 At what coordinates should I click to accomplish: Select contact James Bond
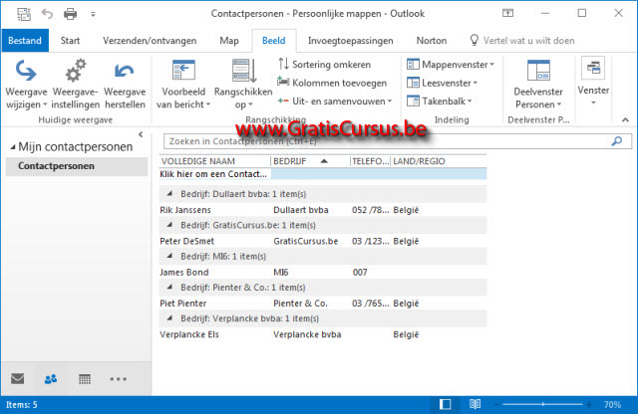pyautogui.click(x=323, y=273)
